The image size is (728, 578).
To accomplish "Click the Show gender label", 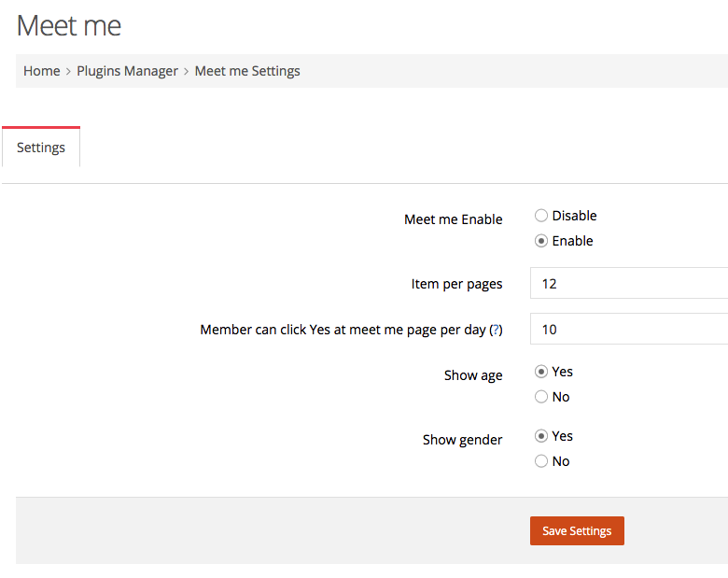I will [x=462, y=440].
